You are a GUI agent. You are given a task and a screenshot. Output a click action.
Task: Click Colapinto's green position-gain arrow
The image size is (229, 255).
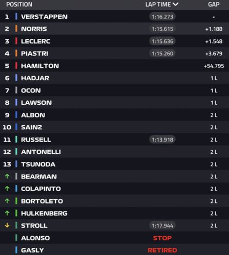pyautogui.click(x=7, y=189)
